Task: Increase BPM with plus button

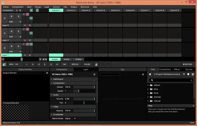Action: [x=33, y=64]
